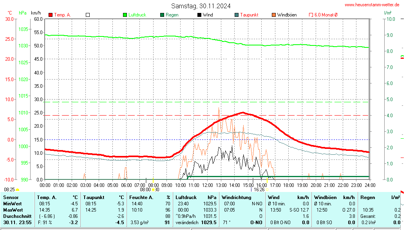Click the Windrichtung table header
The image size is (405, 230).
point(236,197)
